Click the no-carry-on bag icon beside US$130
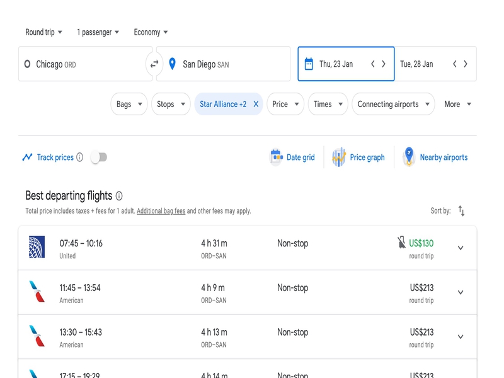 point(401,243)
